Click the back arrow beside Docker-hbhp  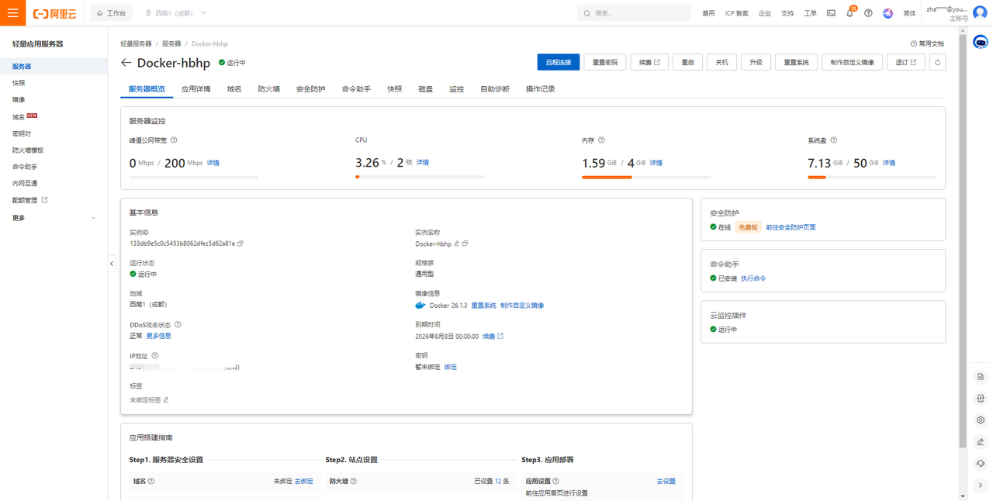(x=126, y=63)
